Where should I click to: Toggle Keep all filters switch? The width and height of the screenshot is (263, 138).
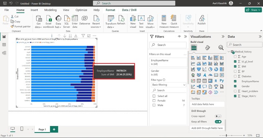(x=218, y=122)
